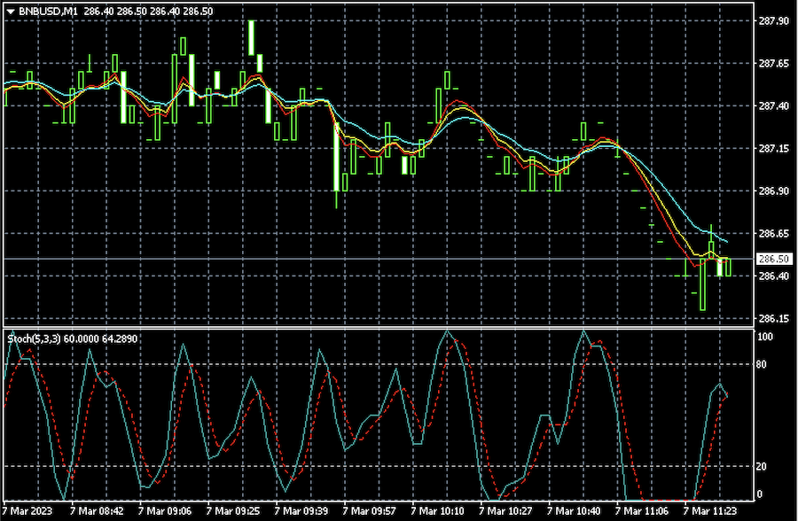Screen dimensions: 798x521
Task: Select the 7 Mar 09:06 time label
Action: click(x=165, y=510)
